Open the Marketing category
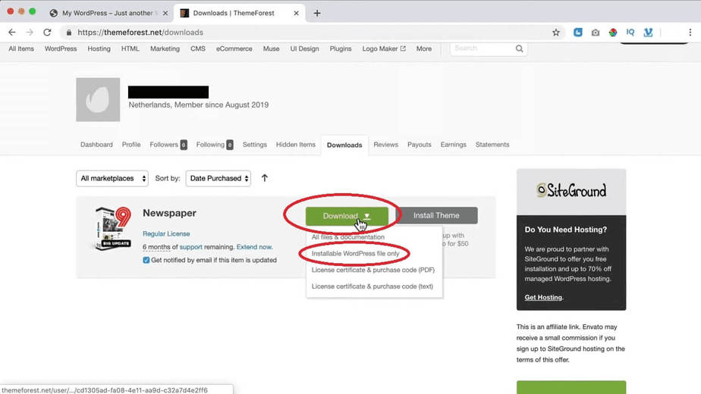 (165, 48)
